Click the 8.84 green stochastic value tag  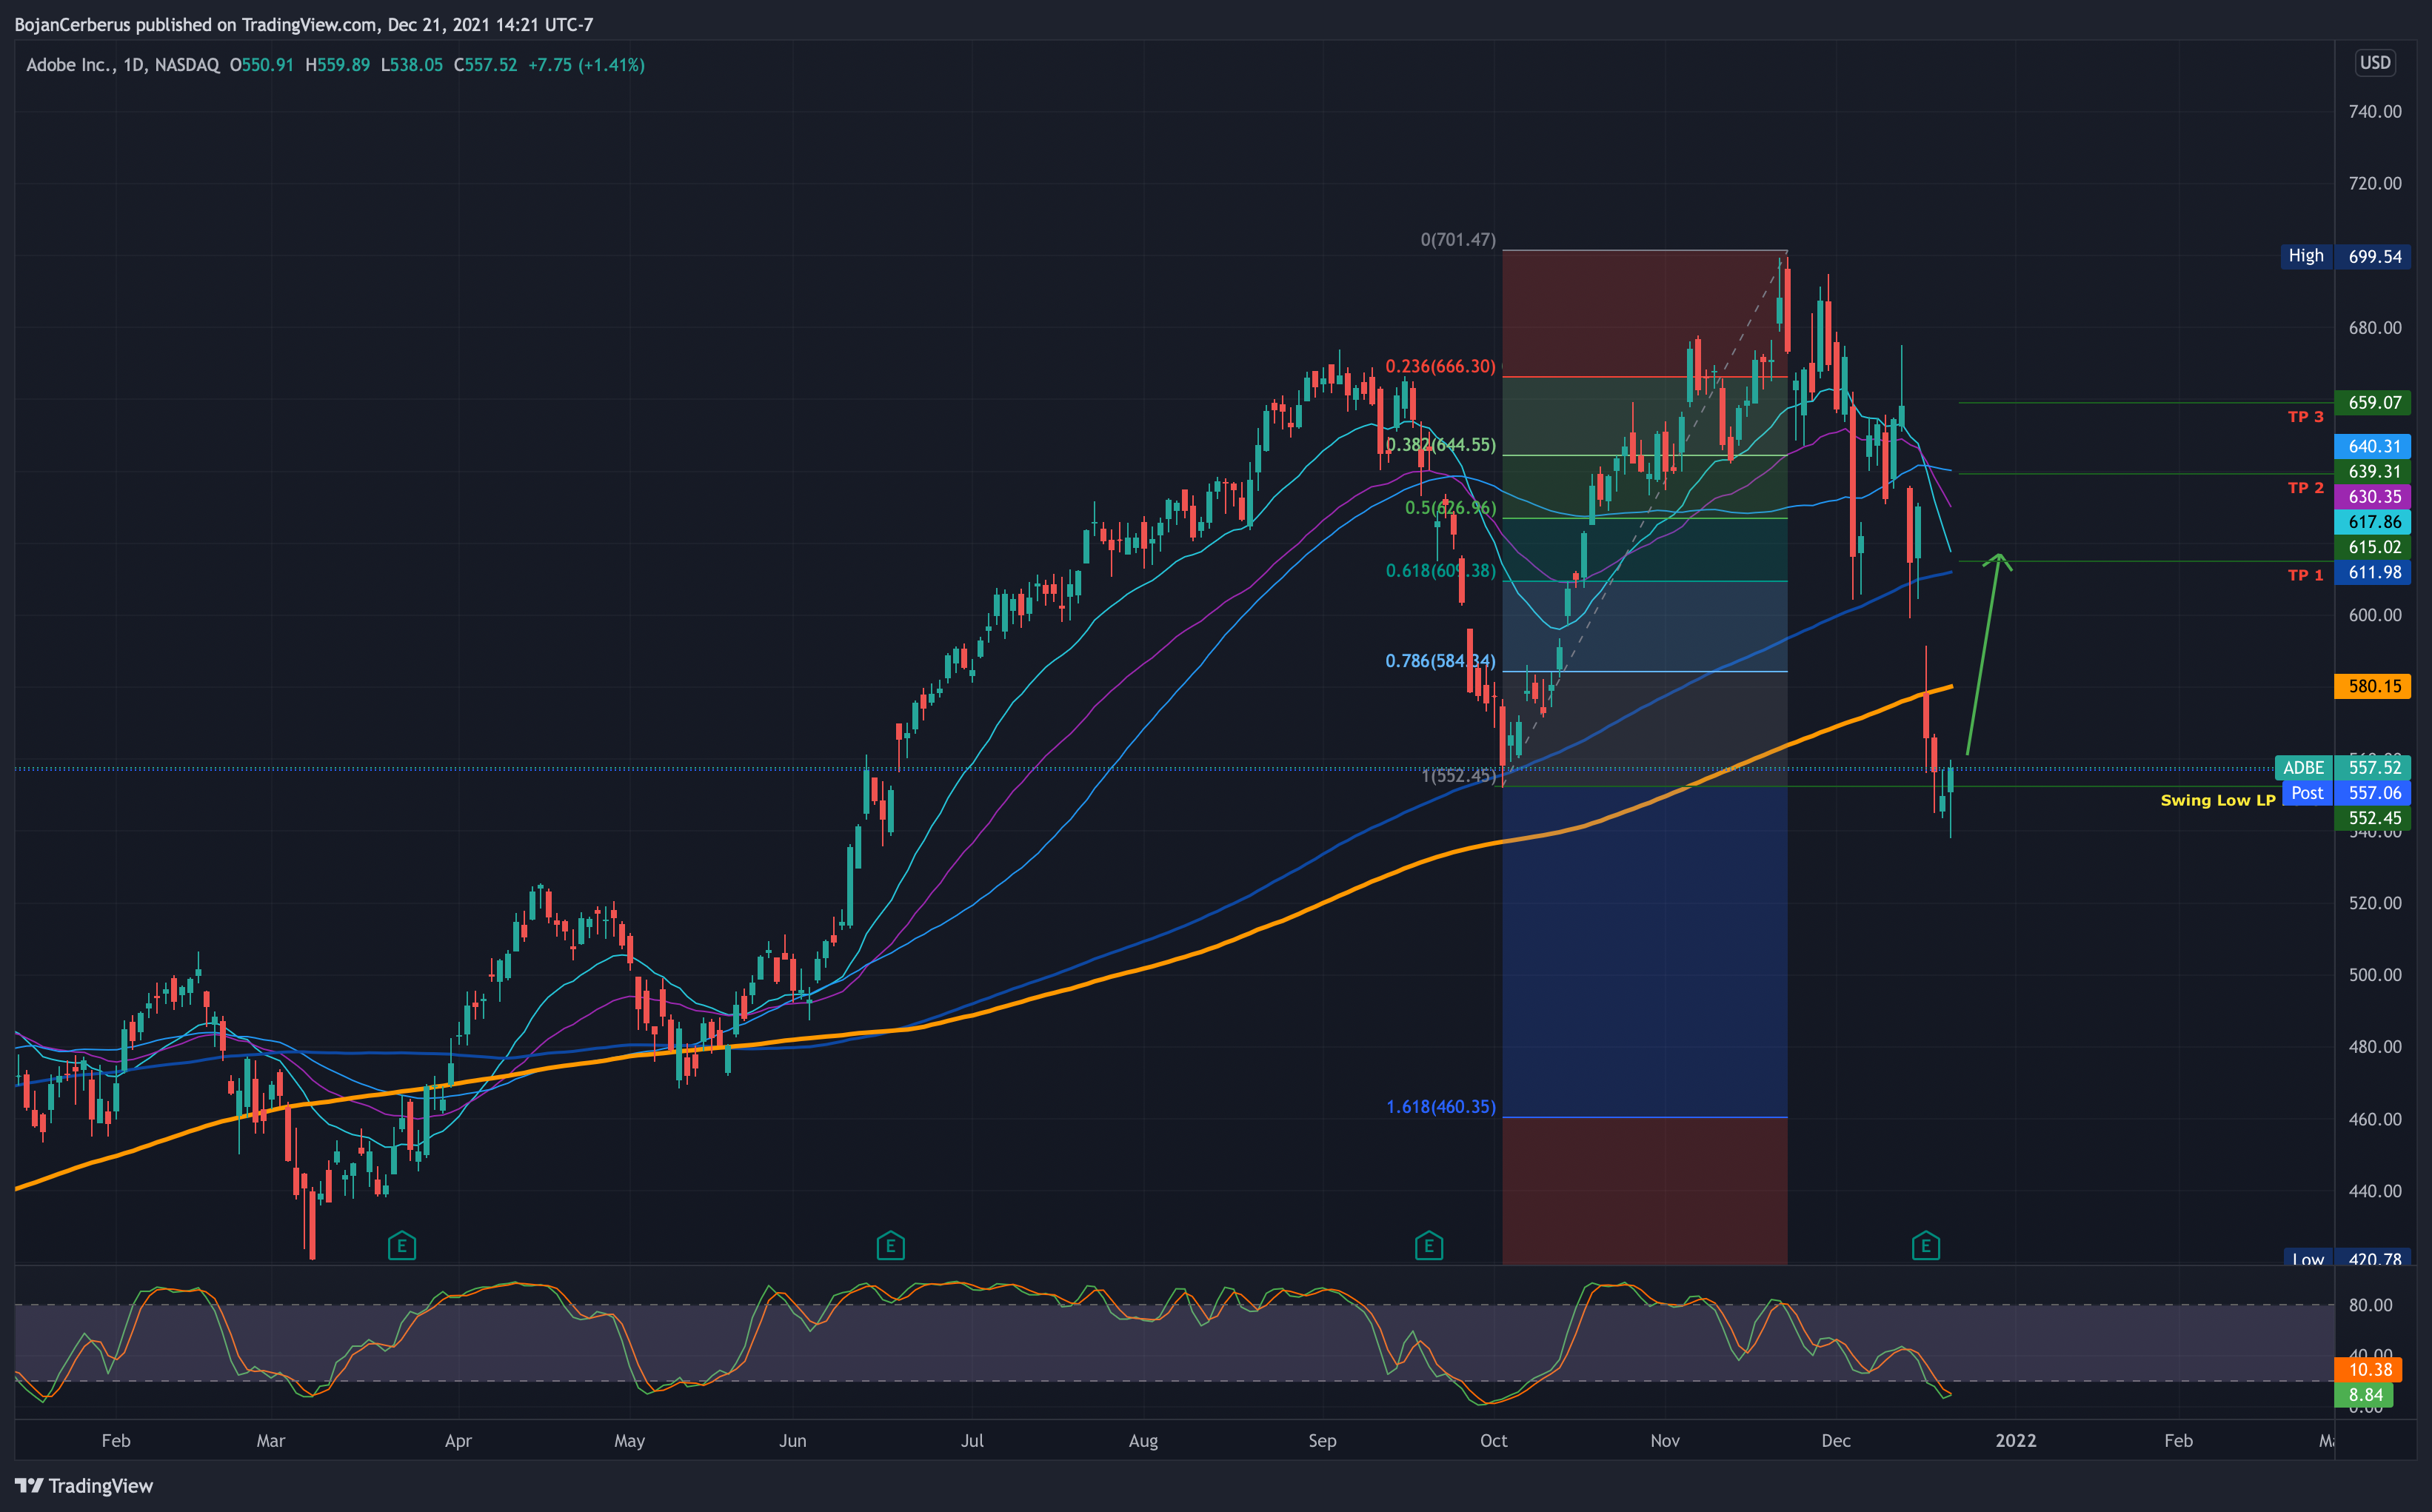[2364, 1395]
